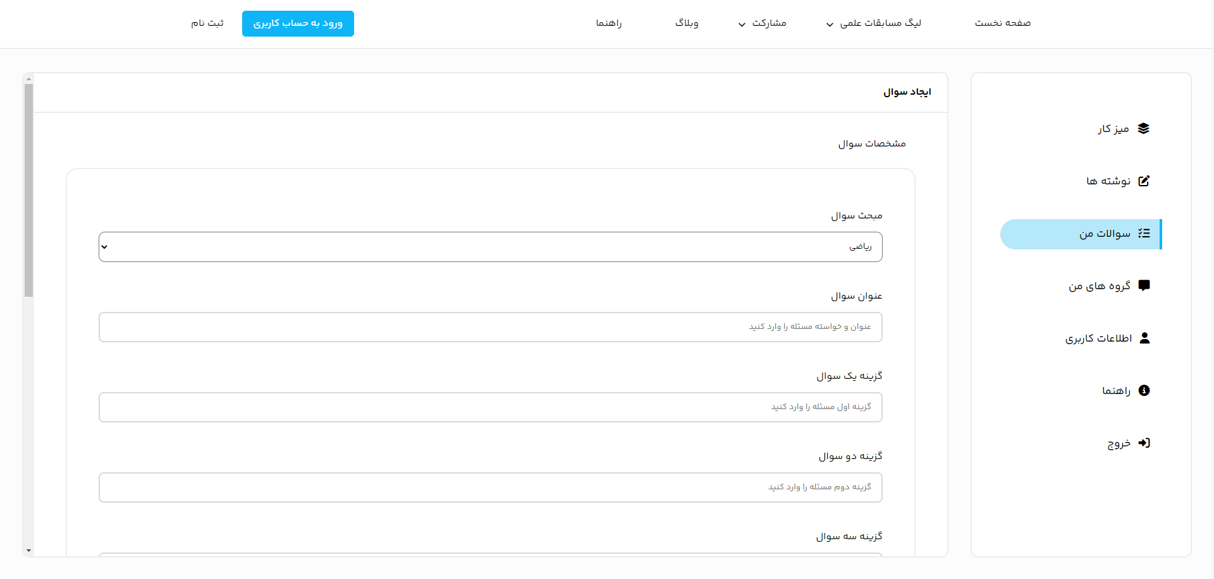
Task: Click the خروج logout icon
Action: tap(1144, 443)
